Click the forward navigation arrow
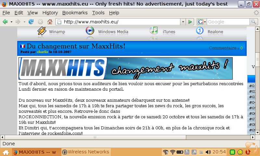This screenshot has width=260, height=156. [18, 22]
